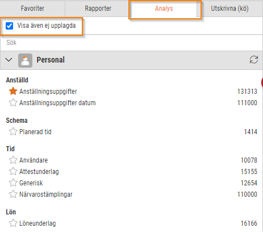This screenshot has height=232, width=263.
Task: Unfavorite the Anställningsuppgifter orange star
Action: pyautogui.click(x=13, y=91)
